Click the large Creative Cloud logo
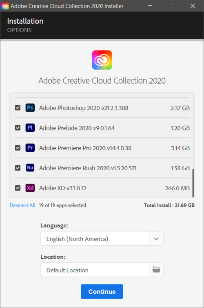This screenshot has height=308, width=204. pos(102,60)
